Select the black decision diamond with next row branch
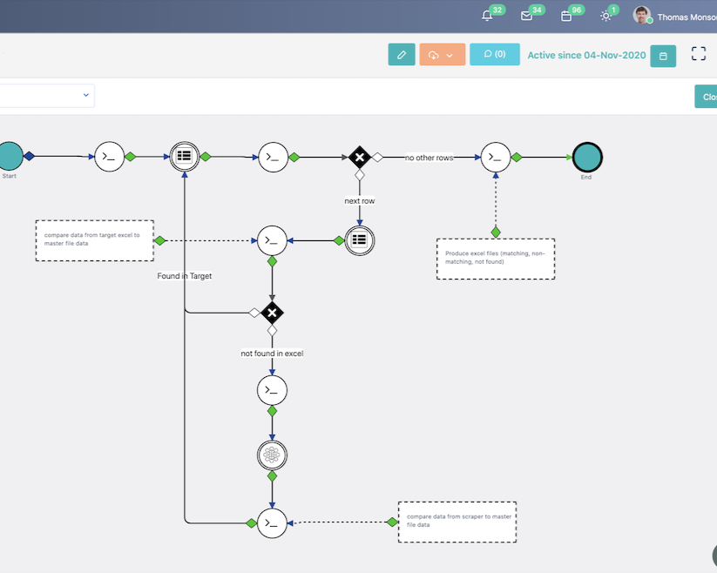This screenshot has width=717, height=573. (x=360, y=158)
